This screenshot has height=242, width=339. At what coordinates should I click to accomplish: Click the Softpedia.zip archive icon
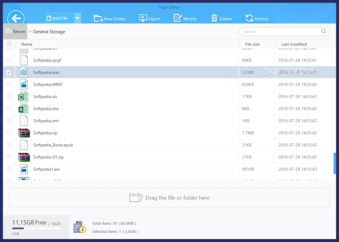(24, 133)
